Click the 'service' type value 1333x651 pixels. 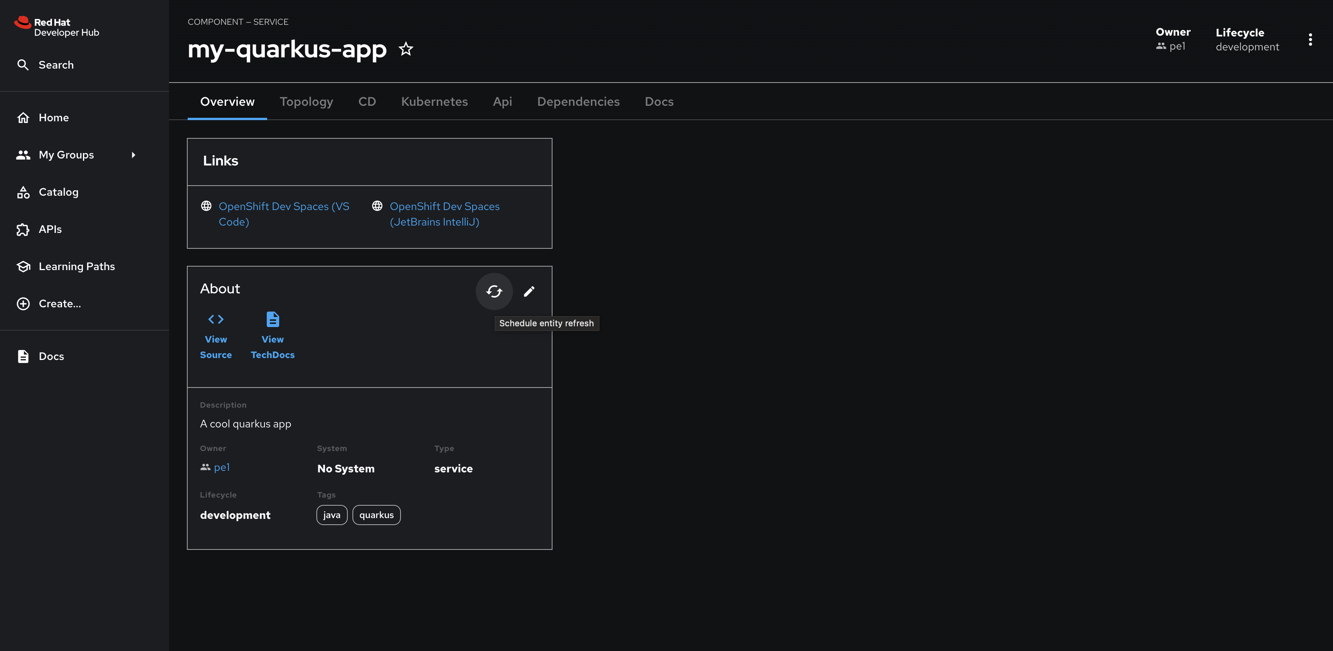coord(453,468)
